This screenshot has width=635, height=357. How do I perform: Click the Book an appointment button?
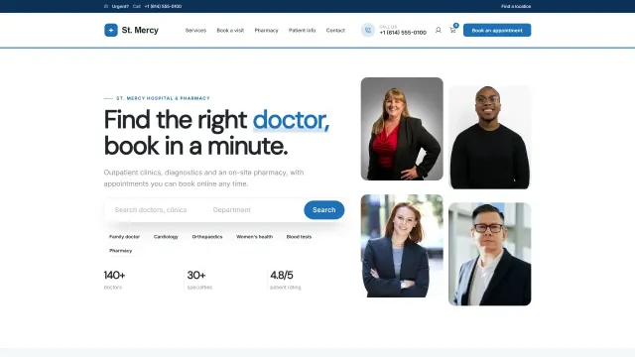tap(497, 31)
